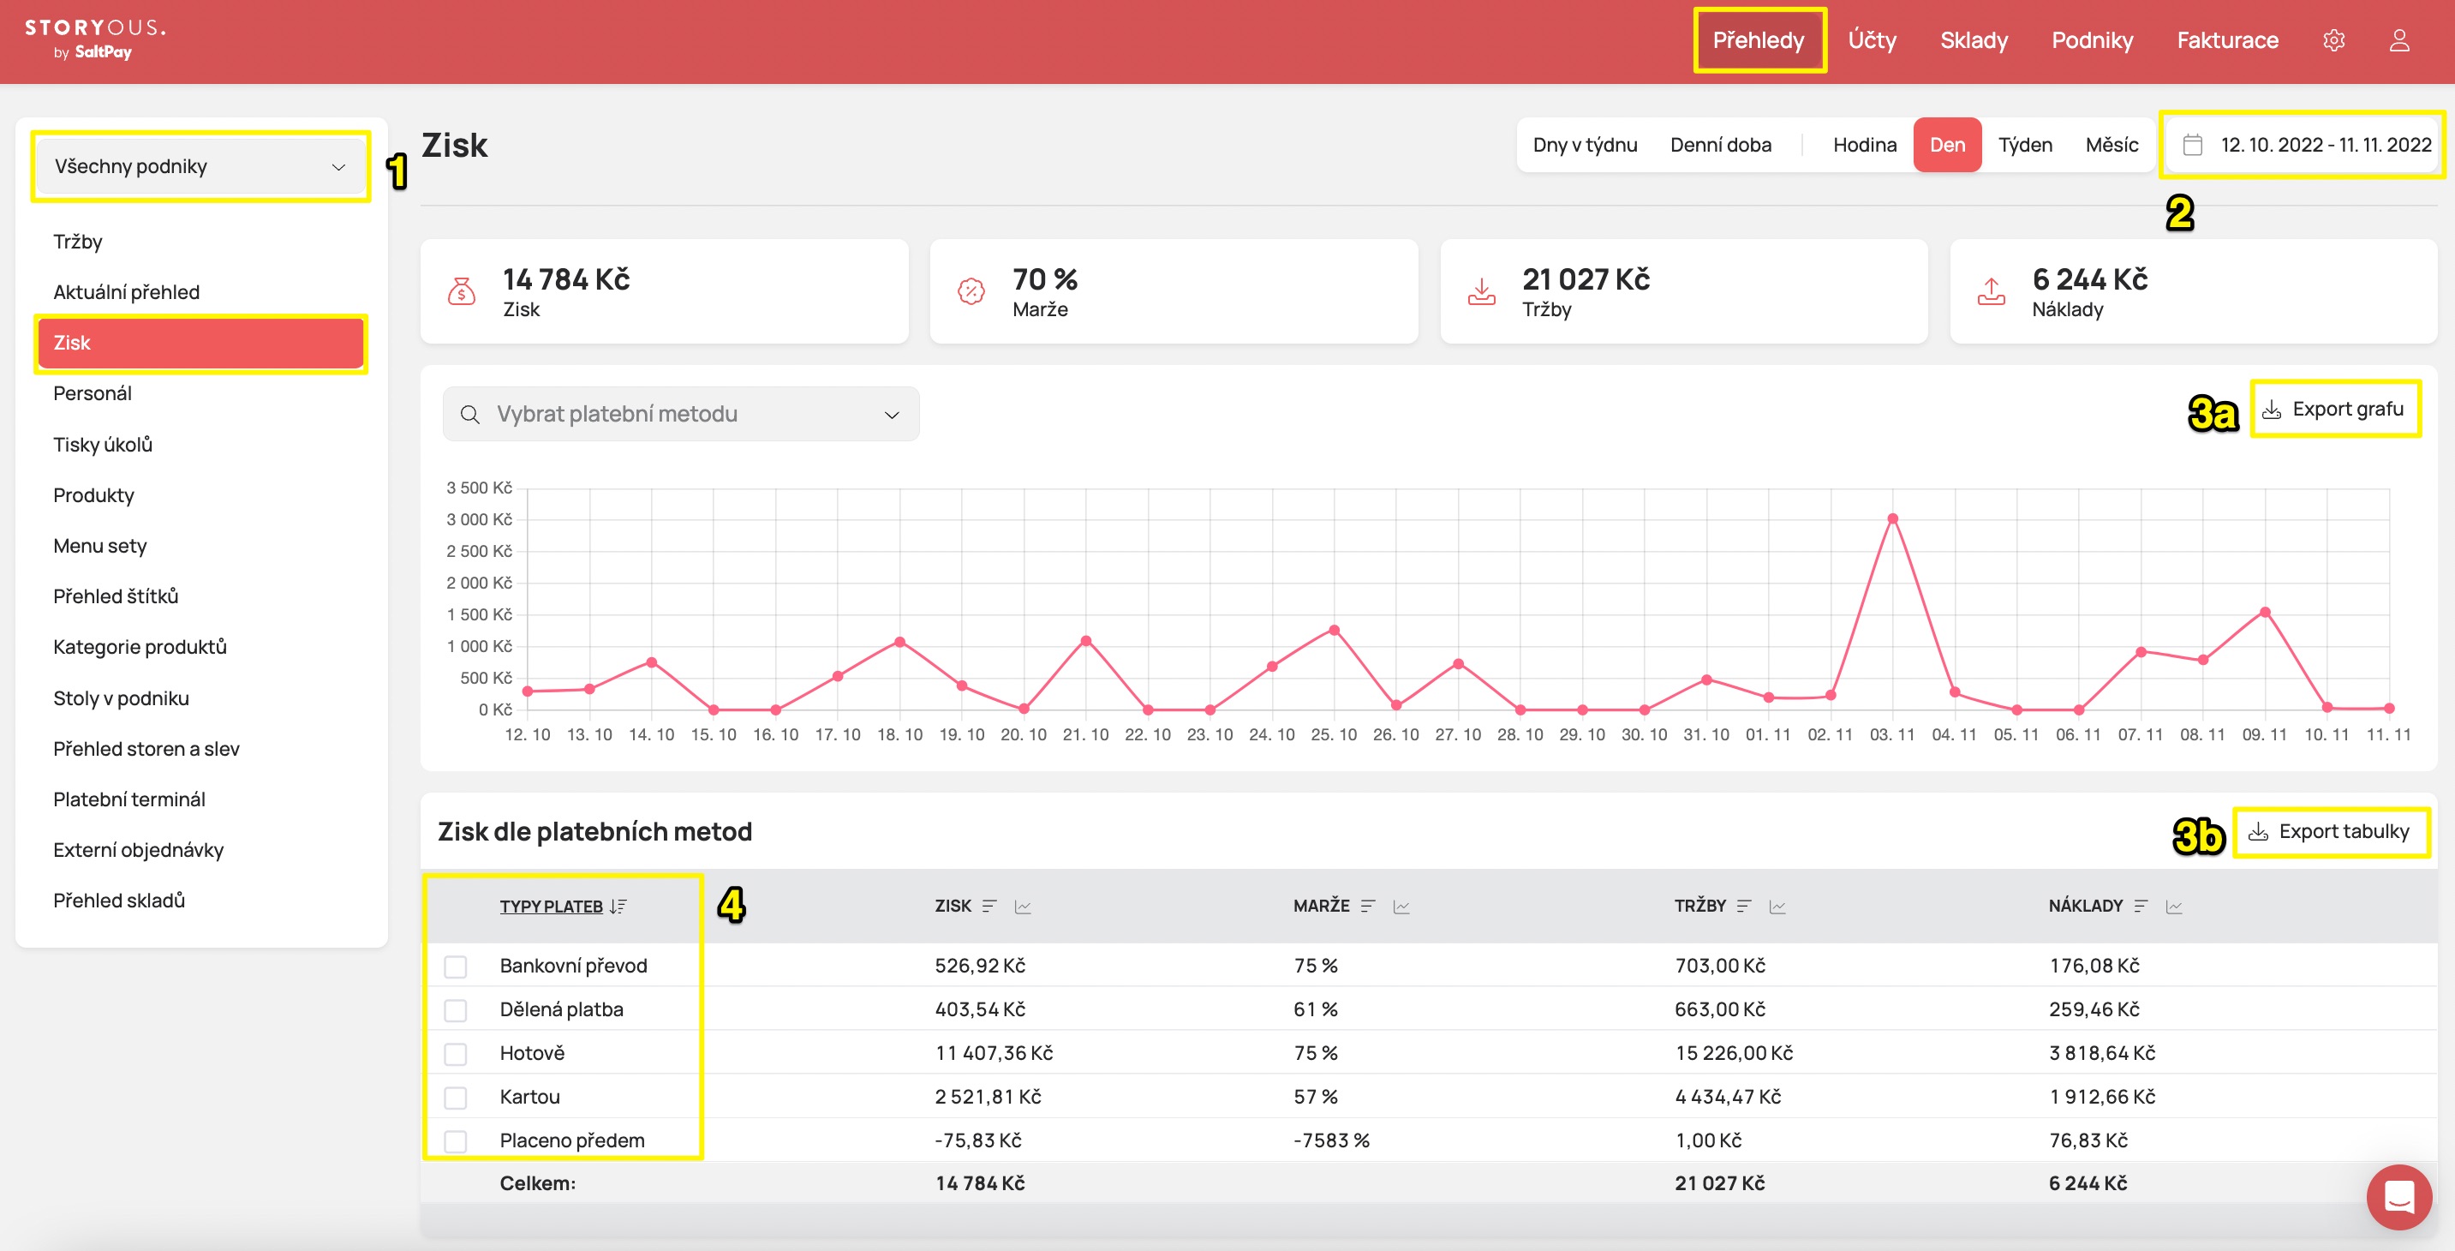2455x1251 pixels.
Task: Click the 09. 11 chart data point
Action: pos(2266,612)
